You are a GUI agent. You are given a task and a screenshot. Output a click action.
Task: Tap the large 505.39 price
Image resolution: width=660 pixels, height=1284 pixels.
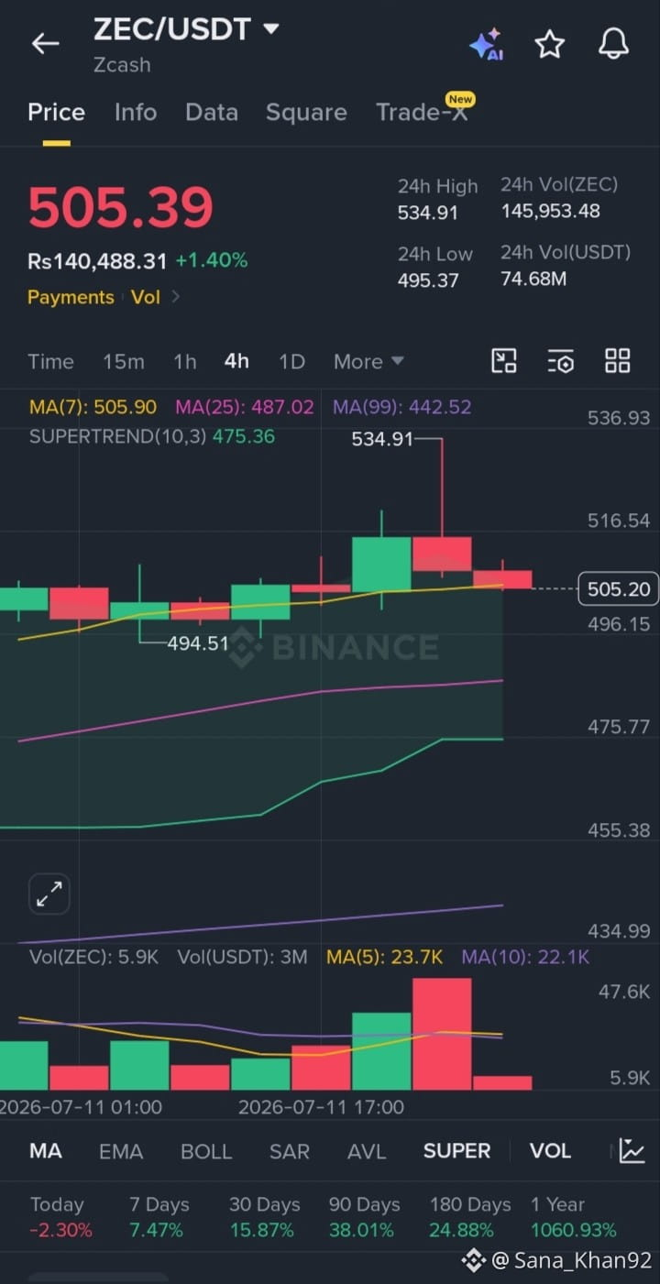[120, 208]
